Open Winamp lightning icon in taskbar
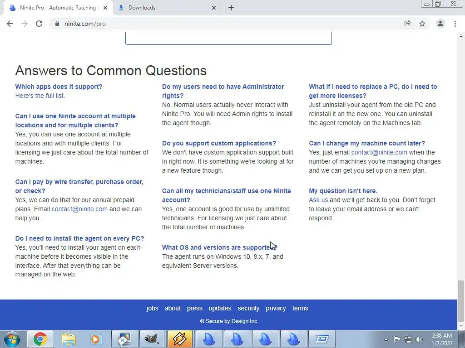 (x=180, y=339)
